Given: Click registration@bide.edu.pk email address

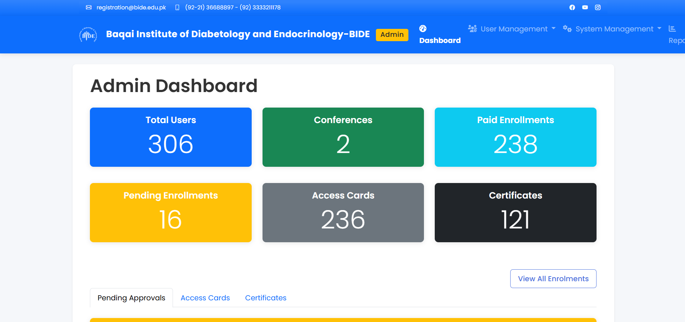Looking at the screenshot, I should click(131, 8).
